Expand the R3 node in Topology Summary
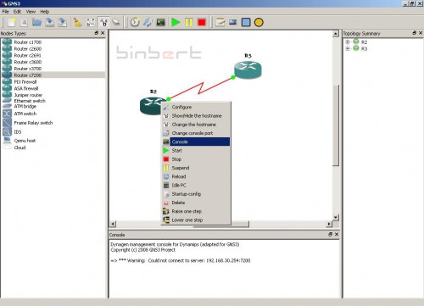Image resolution: width=424 pixels, height=306 pixels. click(348, 48)
